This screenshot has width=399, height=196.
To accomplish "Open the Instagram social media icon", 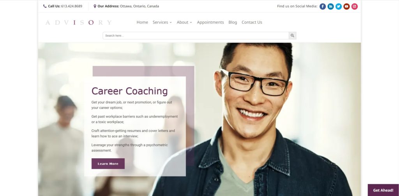I will (x=355, y=6).
